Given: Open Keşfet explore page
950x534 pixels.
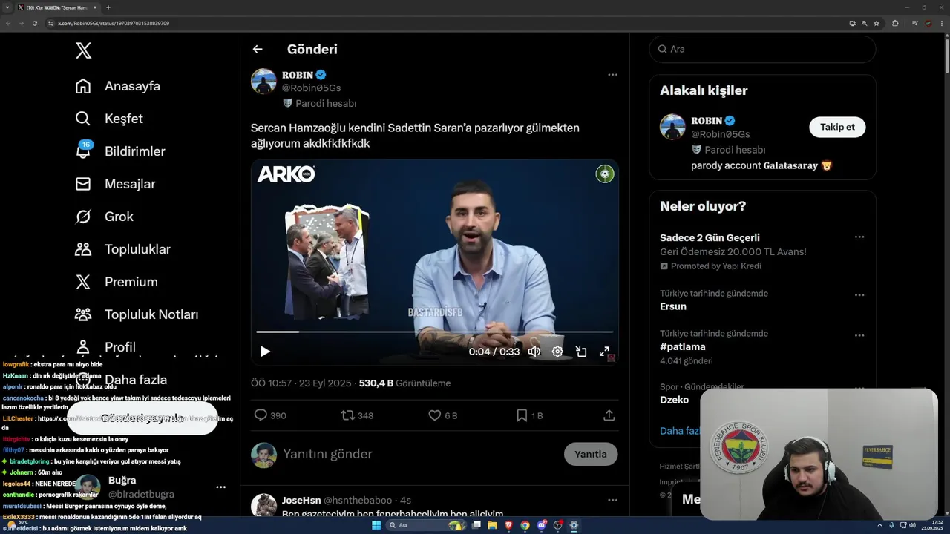Looking at the screenshot, I should click(109, 119).
